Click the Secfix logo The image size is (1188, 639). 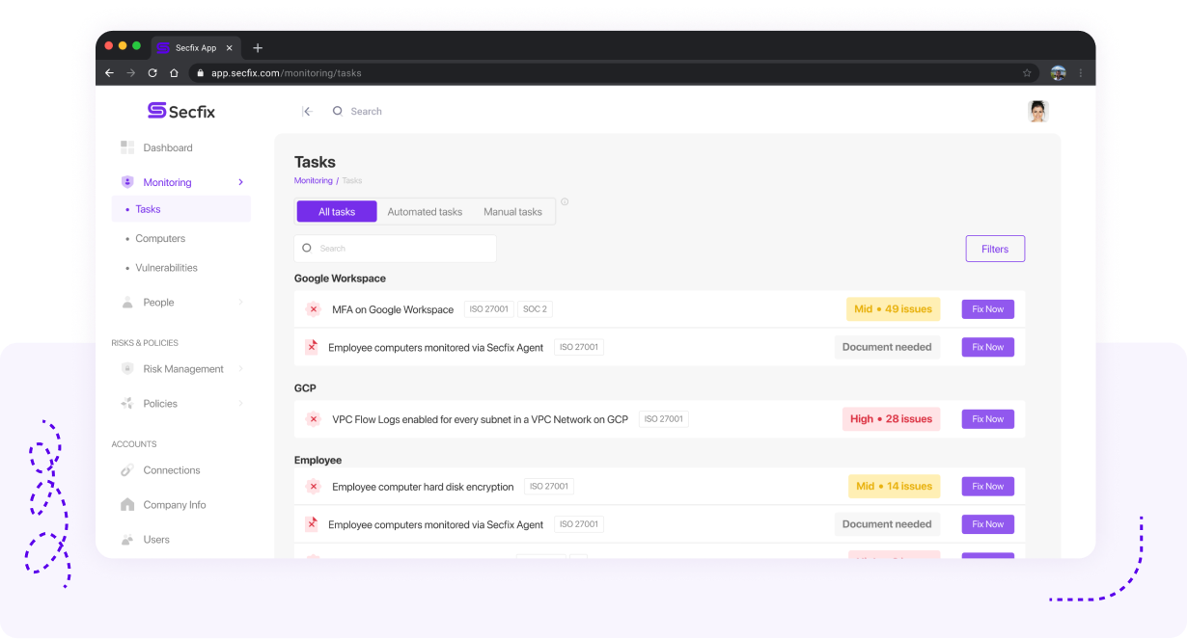(181, 111)
